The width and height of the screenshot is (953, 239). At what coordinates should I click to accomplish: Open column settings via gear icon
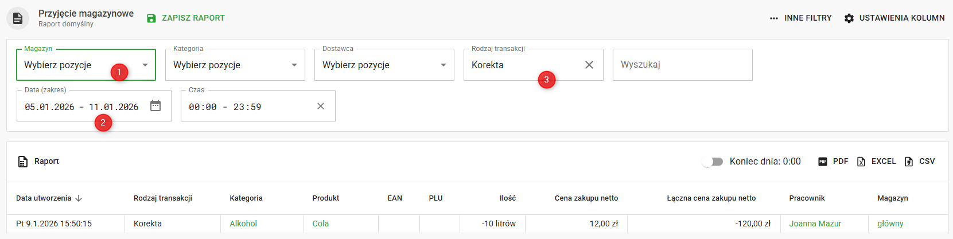tap(849, 18)
